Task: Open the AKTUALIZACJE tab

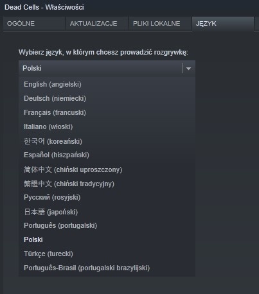Action: [x=97, y=24]
